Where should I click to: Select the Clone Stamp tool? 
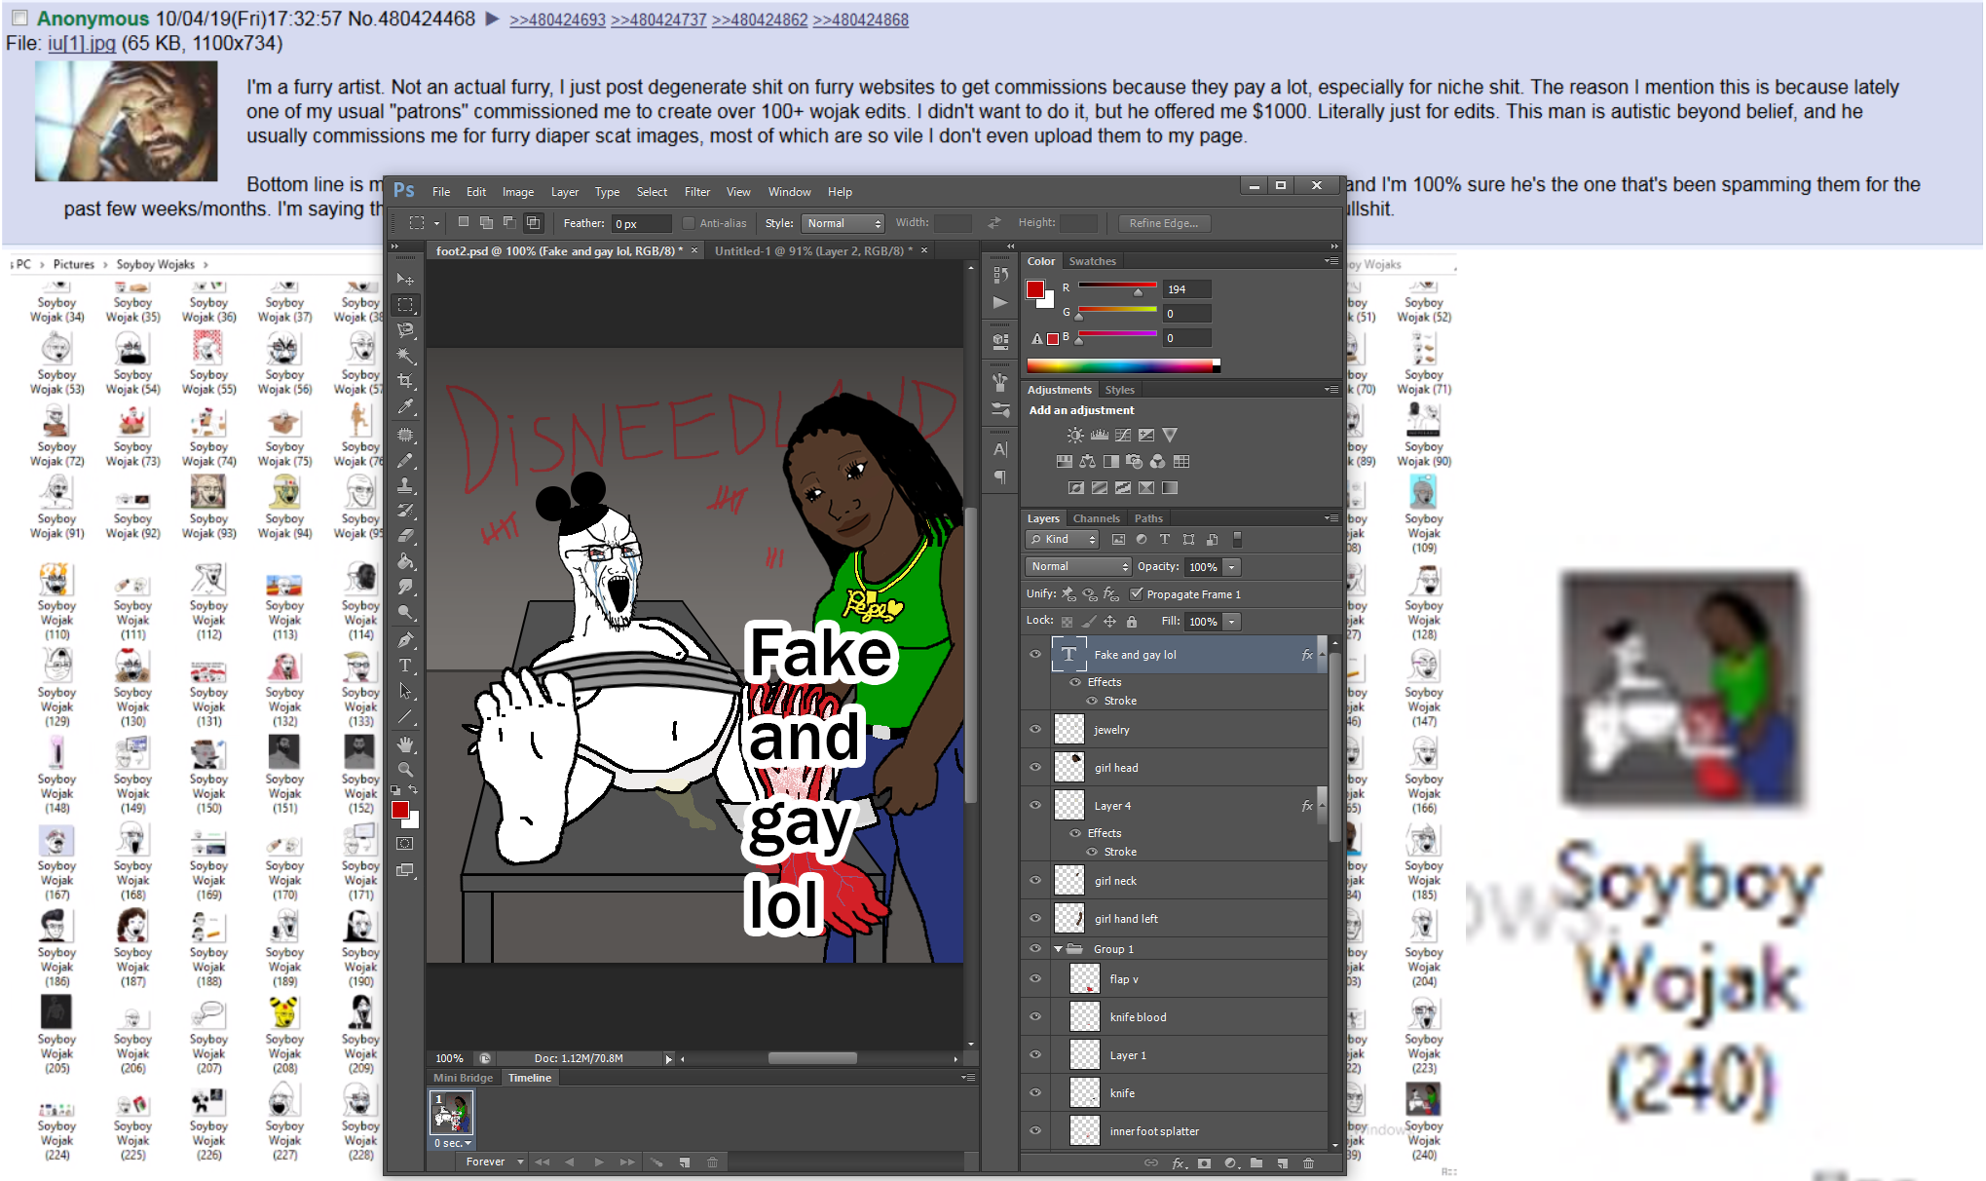coord(405,484)
